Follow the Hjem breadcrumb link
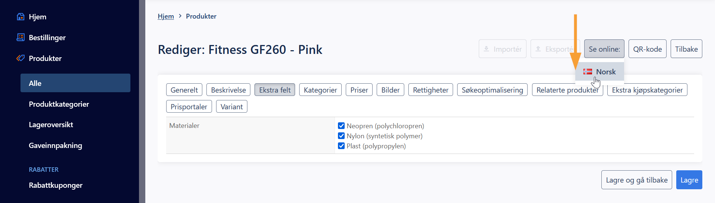Image resolution: width=715 pixels, height=203 pixels. click(x=166, y=16)
